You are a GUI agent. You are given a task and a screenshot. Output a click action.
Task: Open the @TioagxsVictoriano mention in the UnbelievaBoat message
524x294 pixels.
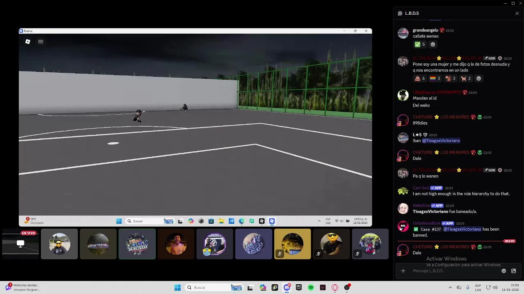(462, 229)
